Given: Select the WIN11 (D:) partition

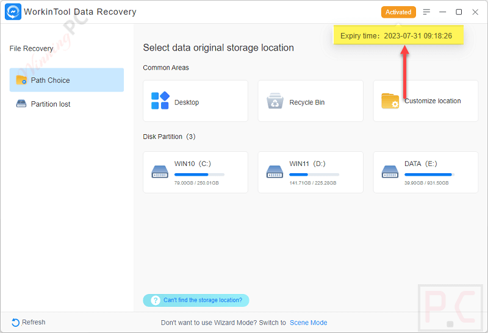Looking at the screenshot, I should pyautogui.click(x=310, y=172).
